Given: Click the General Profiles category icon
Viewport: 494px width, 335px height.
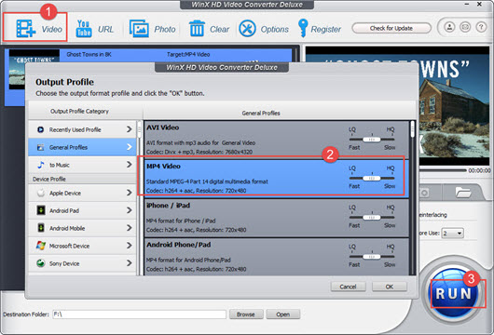Looking at the screenshot, I should coord(41,147).
